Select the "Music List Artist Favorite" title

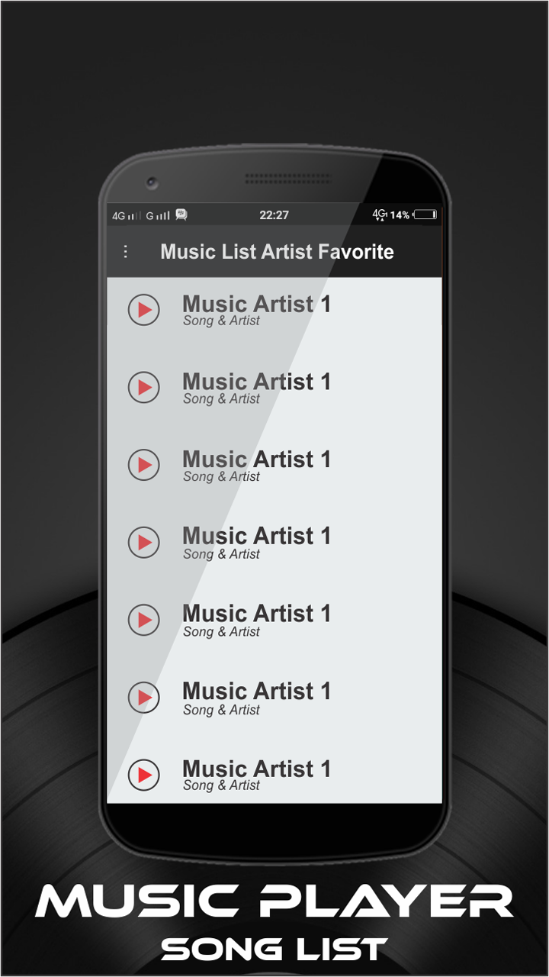[x=277, y=252]
